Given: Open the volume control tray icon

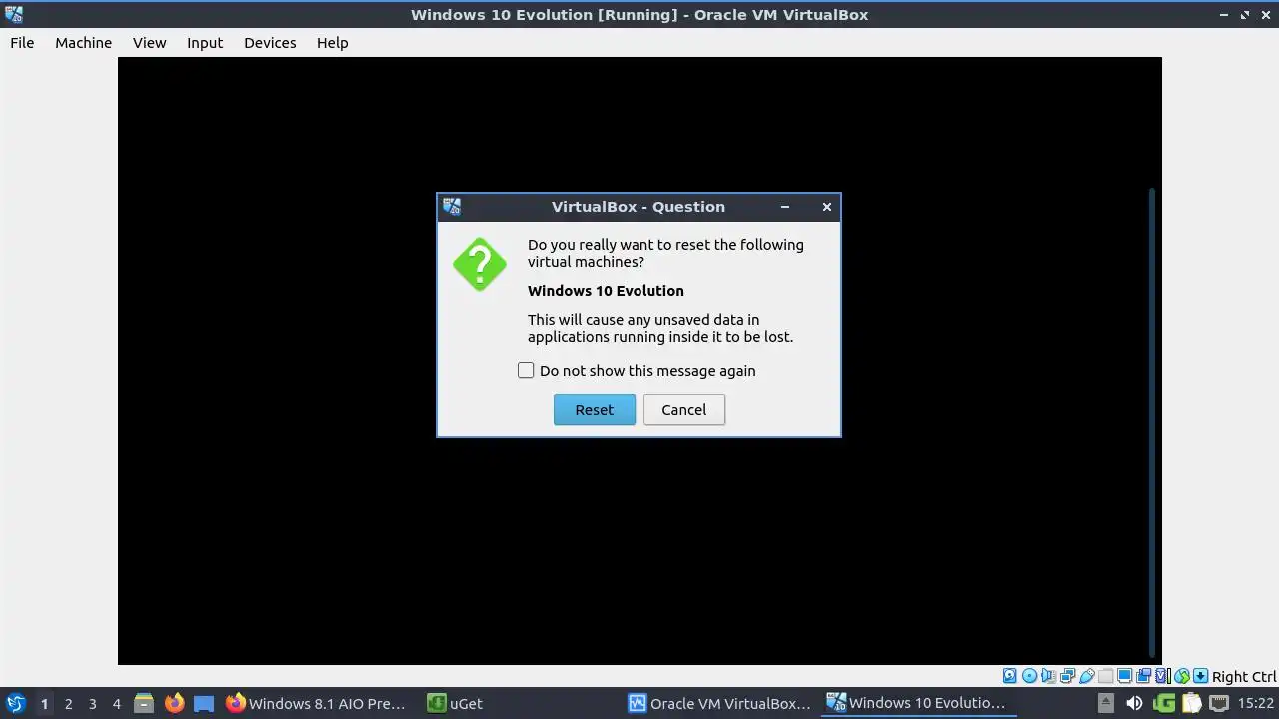Looking at the screenshot, I should point(1134,703).
